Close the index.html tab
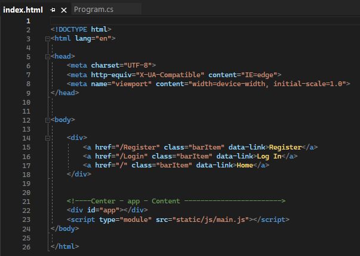 pyautogui.click(x=64, y=10)
